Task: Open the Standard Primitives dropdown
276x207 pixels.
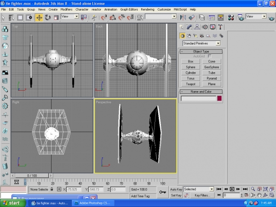Action: pyautogui.click(x=201, y=43)
